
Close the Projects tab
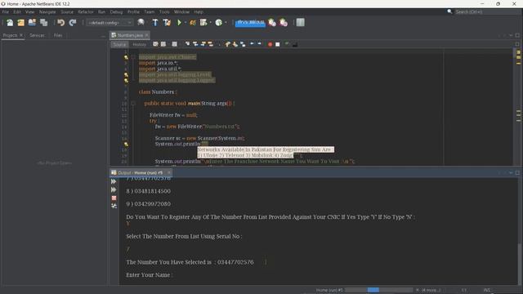[21, 35]
